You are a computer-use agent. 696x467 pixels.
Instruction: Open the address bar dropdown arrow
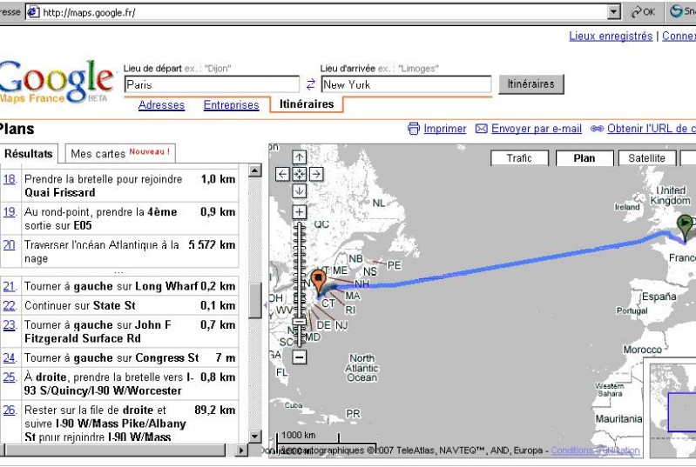click(613, 12)
